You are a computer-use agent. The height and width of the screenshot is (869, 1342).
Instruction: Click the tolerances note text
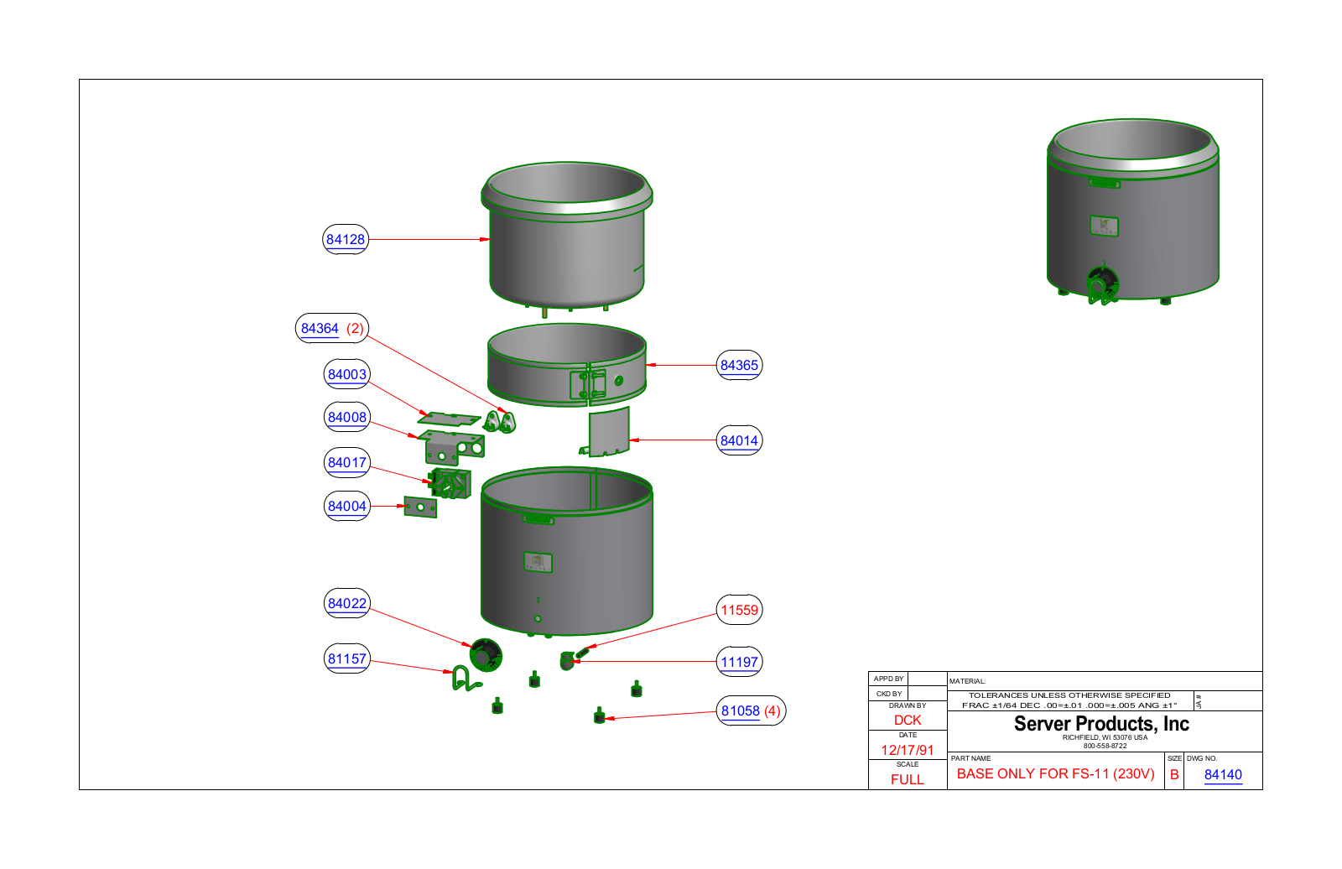[x=1069, y=700]
